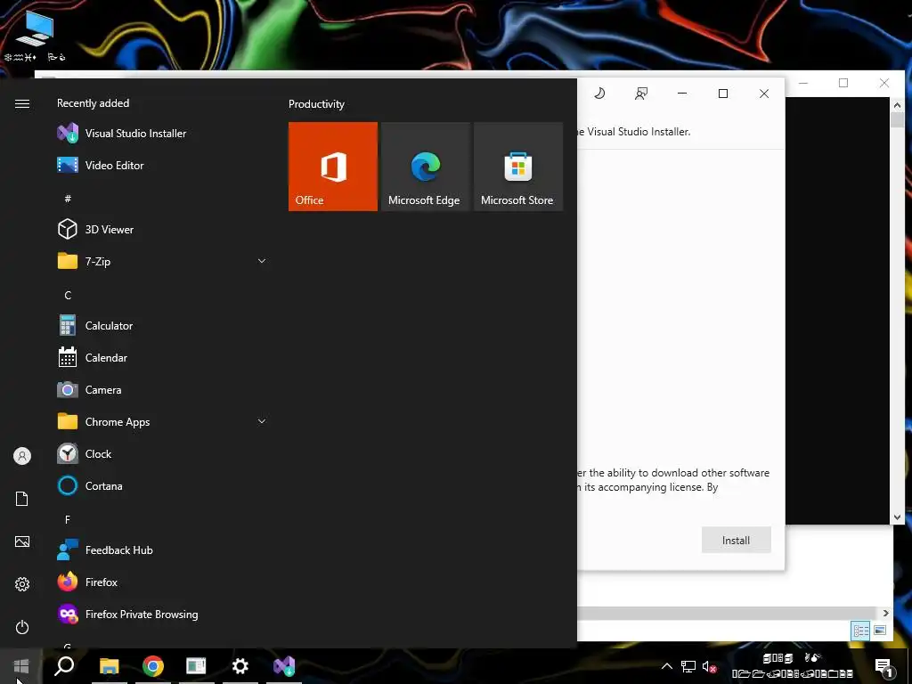Open network status tray icon

[x=688, y=666]
